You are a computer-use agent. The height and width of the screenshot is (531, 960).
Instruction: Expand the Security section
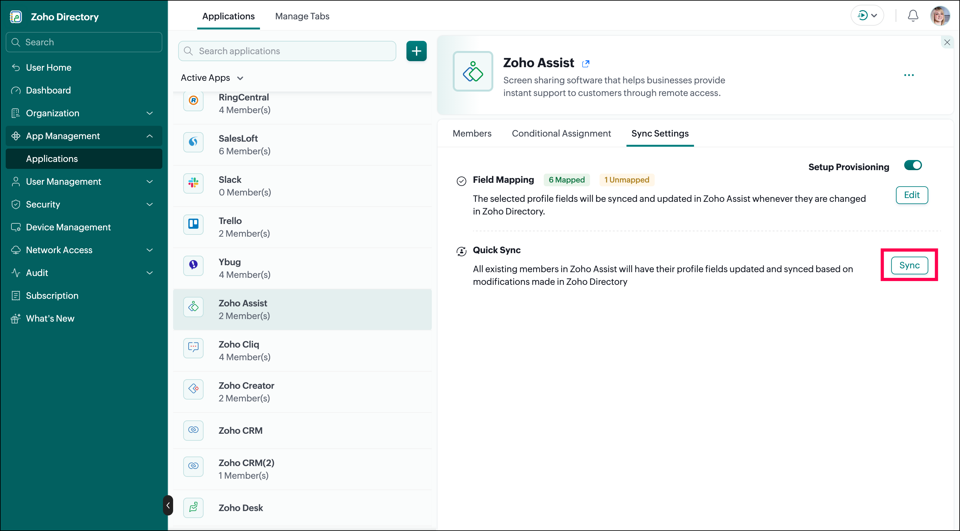(x=84, y=204)
